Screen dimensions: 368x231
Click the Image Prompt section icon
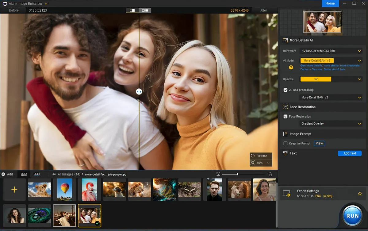click(285, 134)
